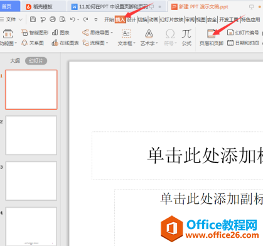Open the quick access toolbar customize dropdown

[96, 19]
